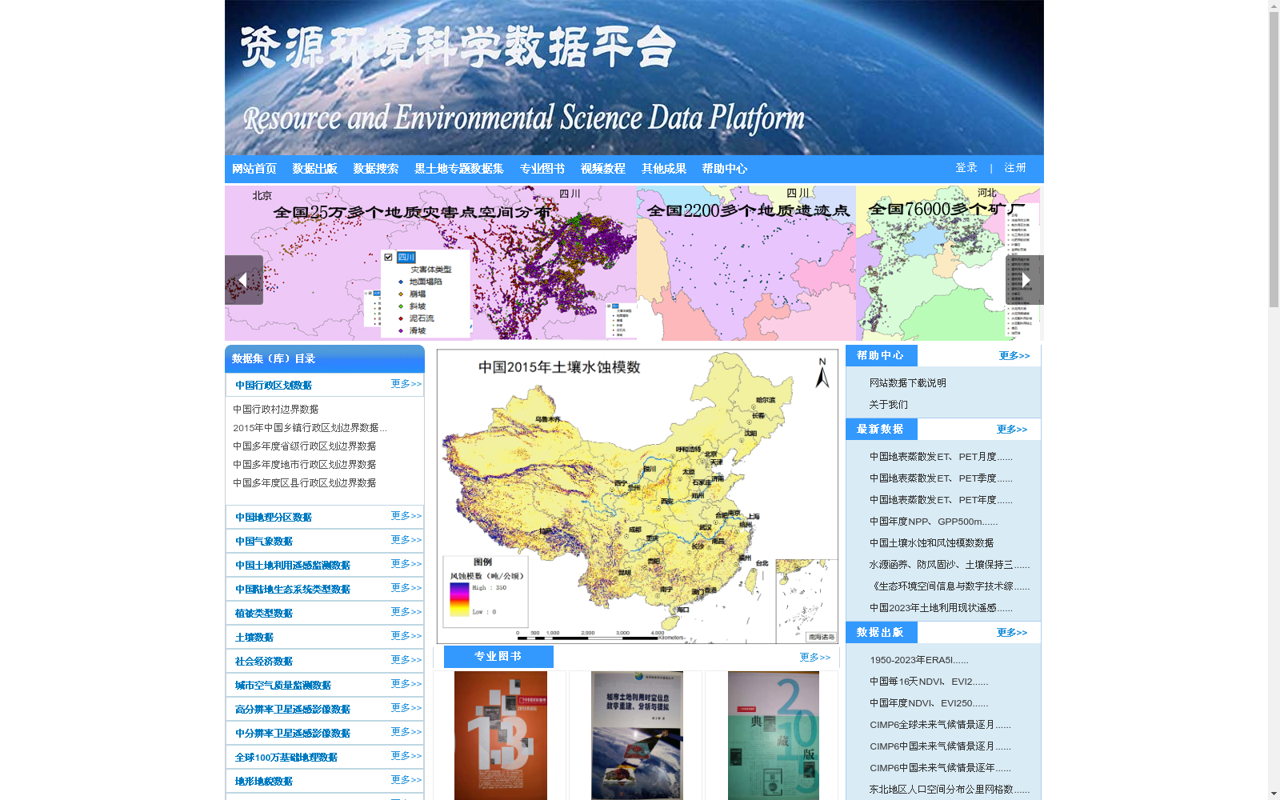
Task: Expand 更多>> beside 植被类型数据
Action: click(406, 612)
